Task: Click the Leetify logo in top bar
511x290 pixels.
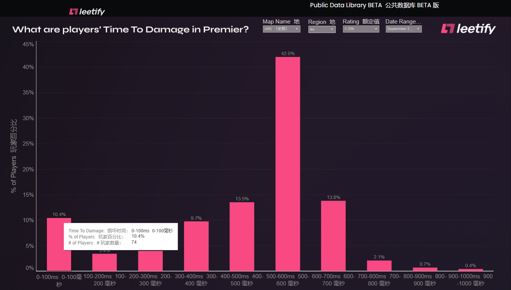Action: (x=87, y=12)
